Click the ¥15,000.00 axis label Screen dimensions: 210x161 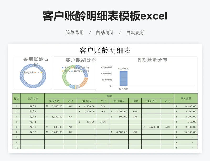click(x=107, y=67)
